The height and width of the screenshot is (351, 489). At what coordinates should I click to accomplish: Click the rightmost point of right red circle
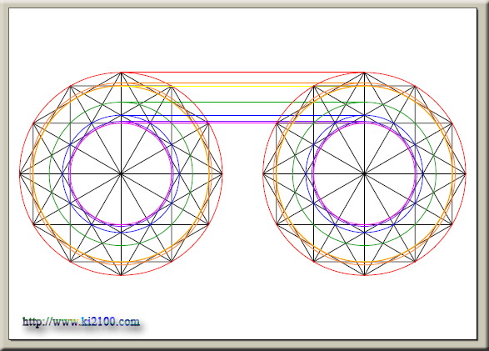[x=466, y=173]
